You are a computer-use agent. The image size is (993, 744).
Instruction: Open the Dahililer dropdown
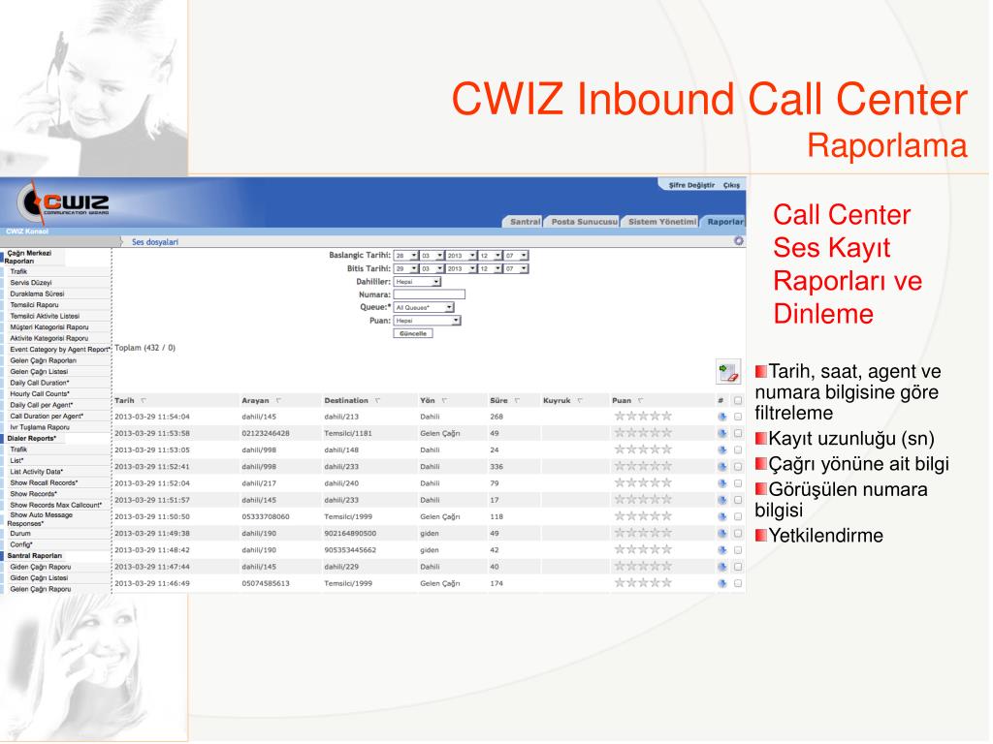(x=417, y=282)
